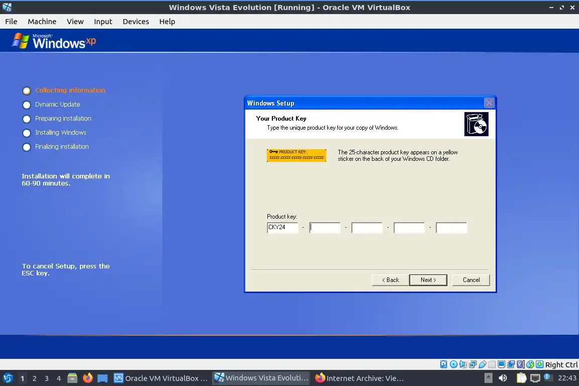The image size is (579, 386).
Task: Click the 22:43 clock in the tray
Action: 567,378
